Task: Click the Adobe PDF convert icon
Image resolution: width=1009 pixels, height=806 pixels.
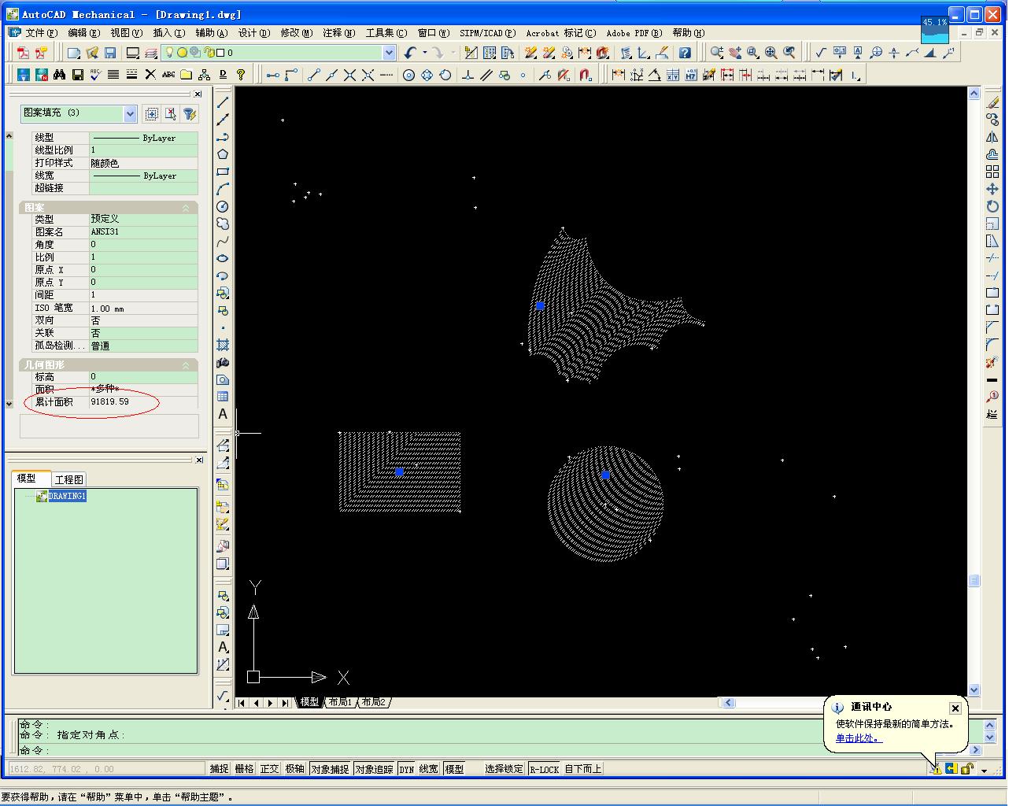Action: point(23,53)
